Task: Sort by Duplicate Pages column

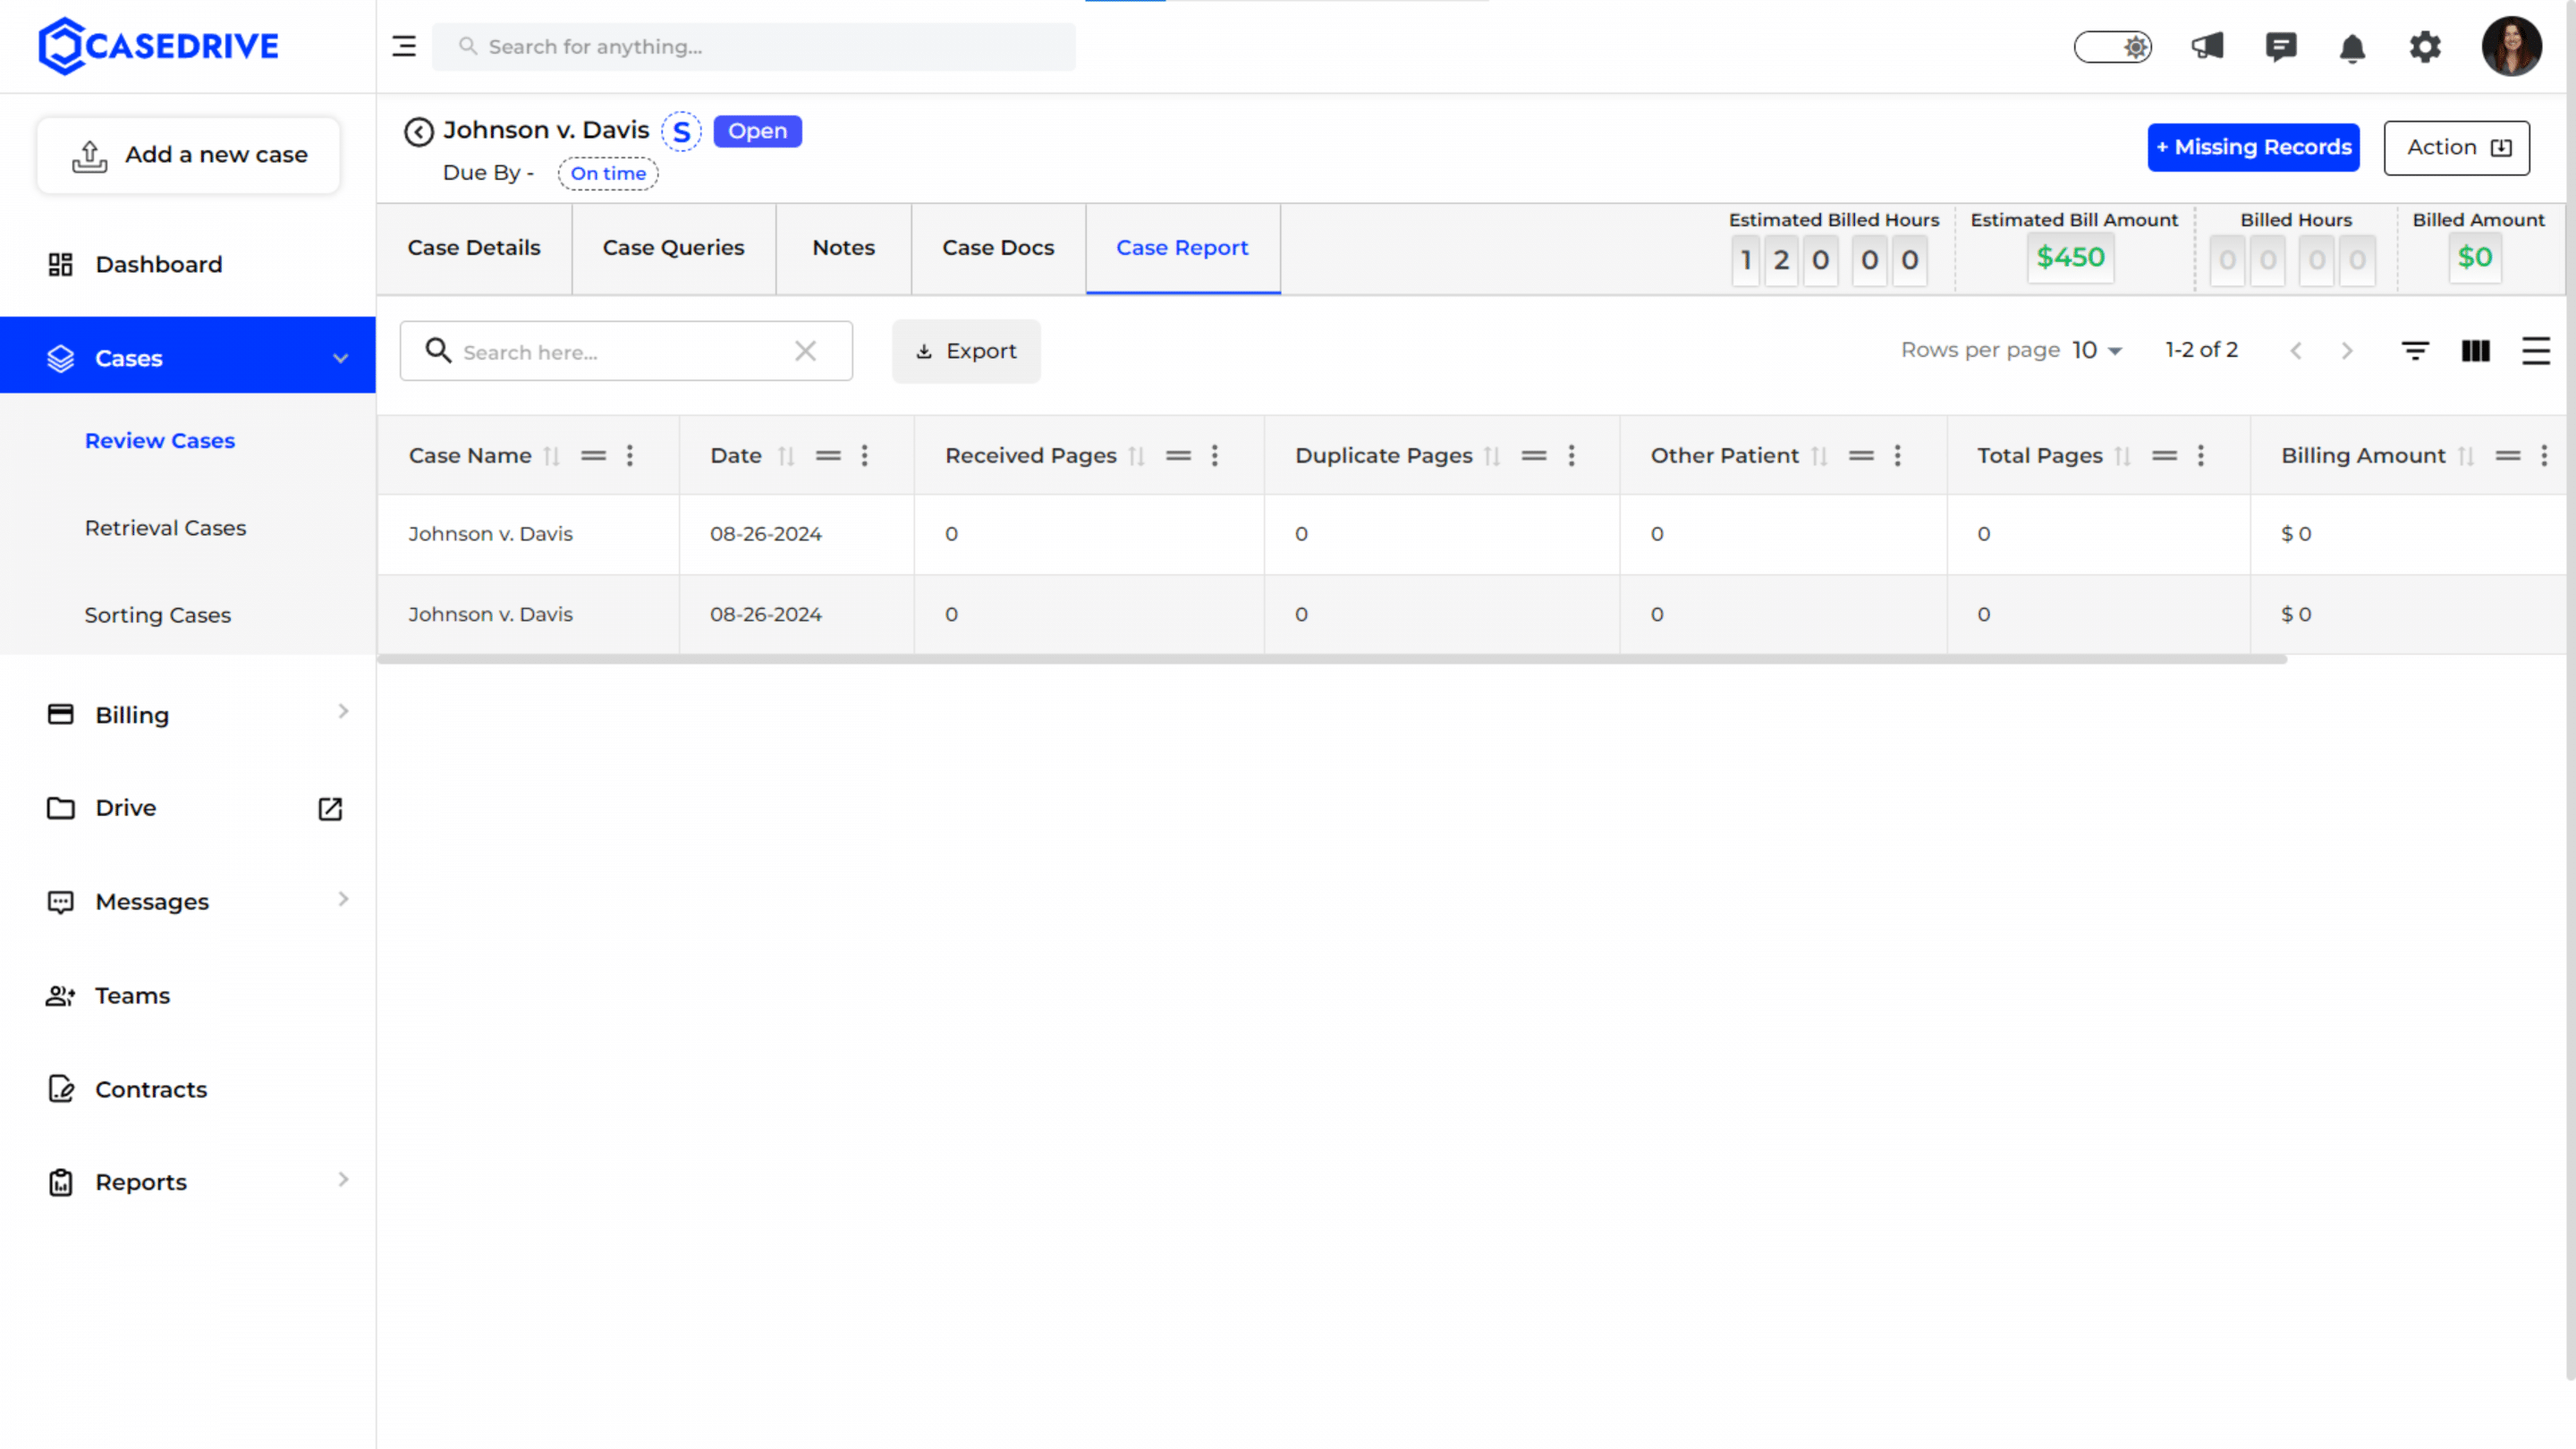Action: pos(1492,456)
